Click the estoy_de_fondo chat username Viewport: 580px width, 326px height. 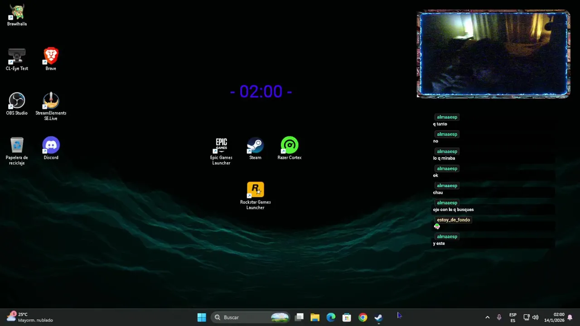[453, 220]
